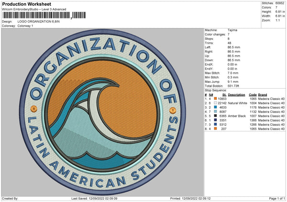
Task: Click the EndY value 0.00 in
Action: (232, 69)
